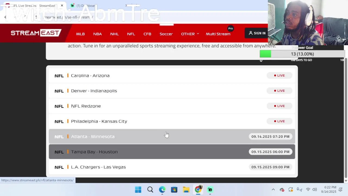
Task: Click the microphone location tray icon
Action: pos(299,190)
